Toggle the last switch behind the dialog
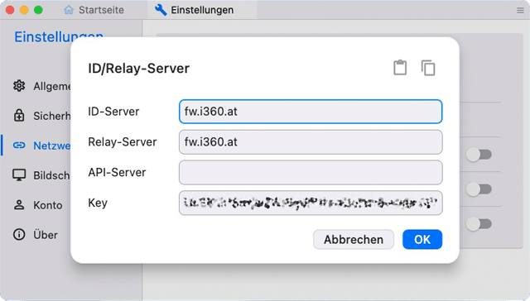Screen dimensions: 530x301 click(479, 224)
